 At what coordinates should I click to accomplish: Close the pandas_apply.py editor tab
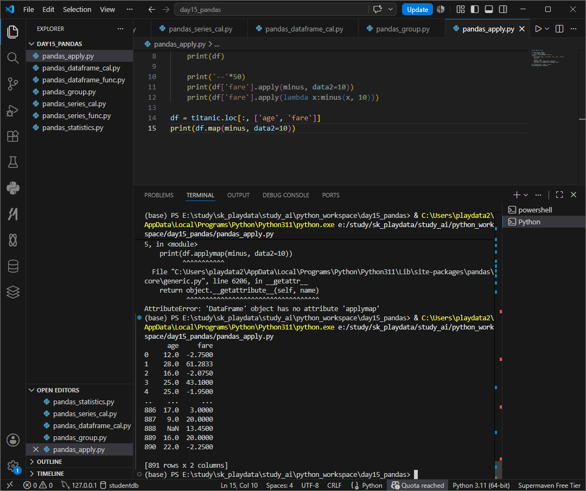(522, 29)
